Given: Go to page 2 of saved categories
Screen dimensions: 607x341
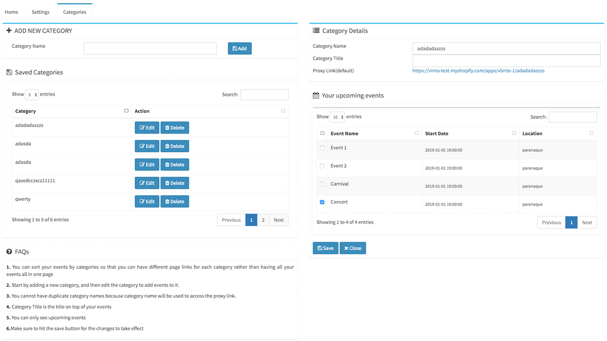Looking at the screenshot, I should pos(263,220).
